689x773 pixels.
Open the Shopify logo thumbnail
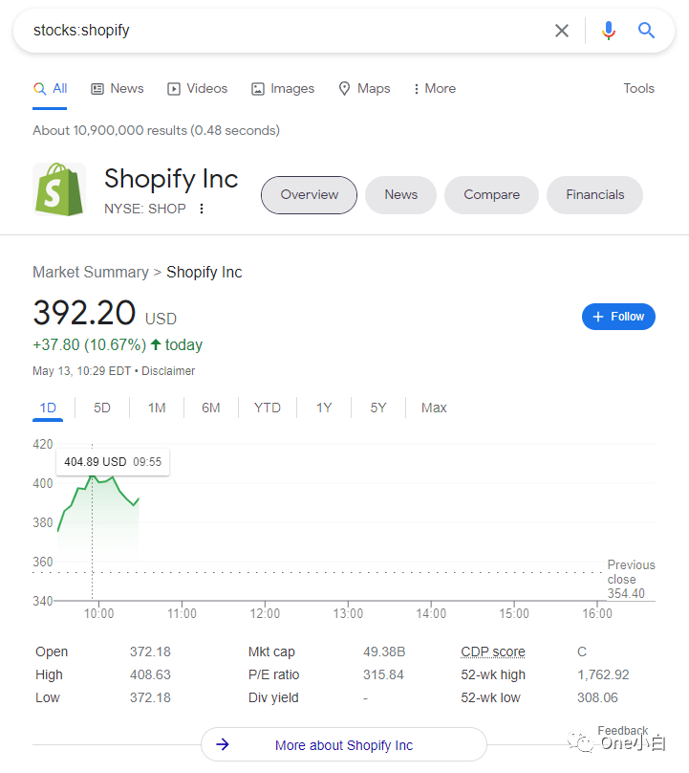pos(59,189)
